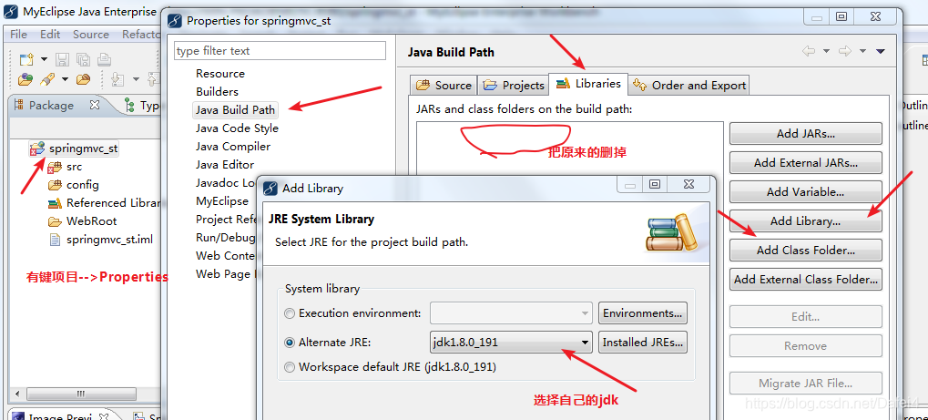
Task: Close the Package Explorer view tab
Action: tap(94, 105)
